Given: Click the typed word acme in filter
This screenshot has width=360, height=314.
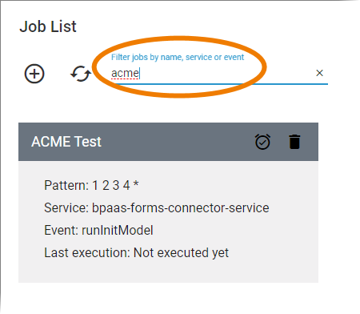Looking at the screenshot, I should tap(125, 73).
